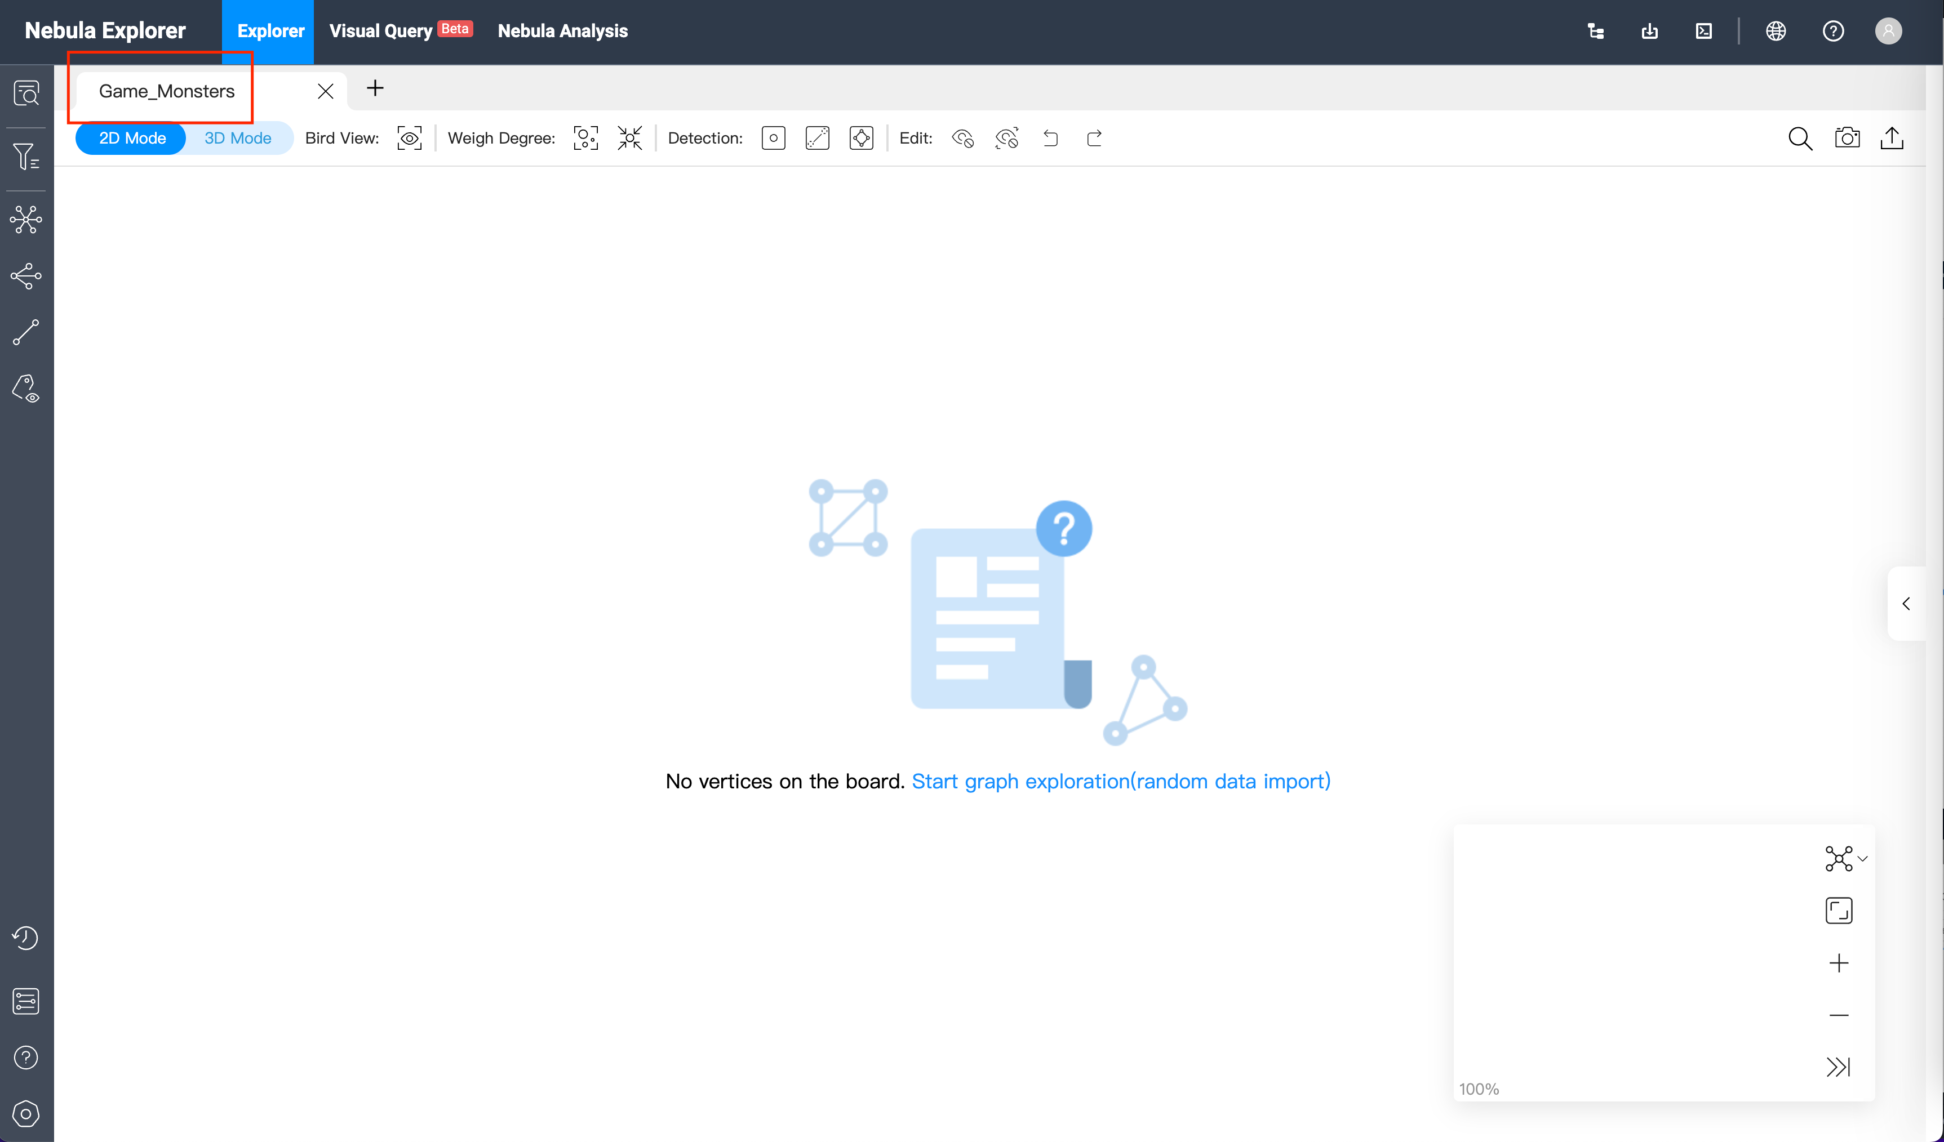Zoom in with the plus button
1944x1142 pixels.
(1839, 964)
